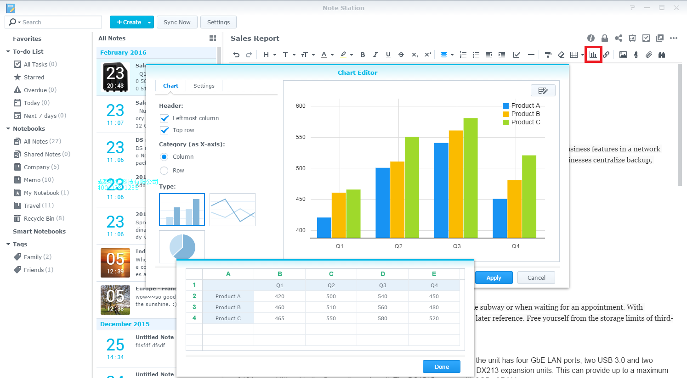
Task: Click the Apply button
Action: tap(494, 278)
